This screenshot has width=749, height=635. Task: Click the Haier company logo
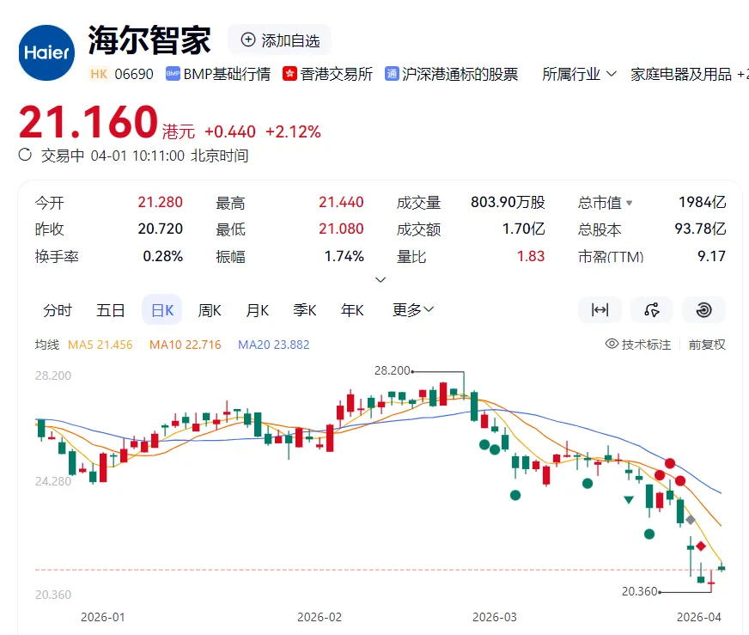46,52
